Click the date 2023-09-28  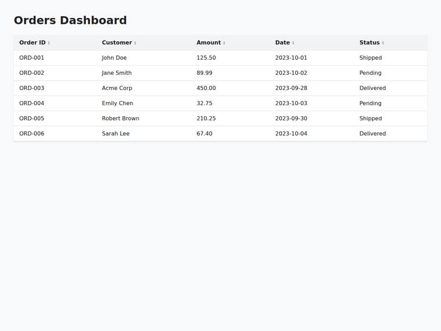[x=291, y=88]
